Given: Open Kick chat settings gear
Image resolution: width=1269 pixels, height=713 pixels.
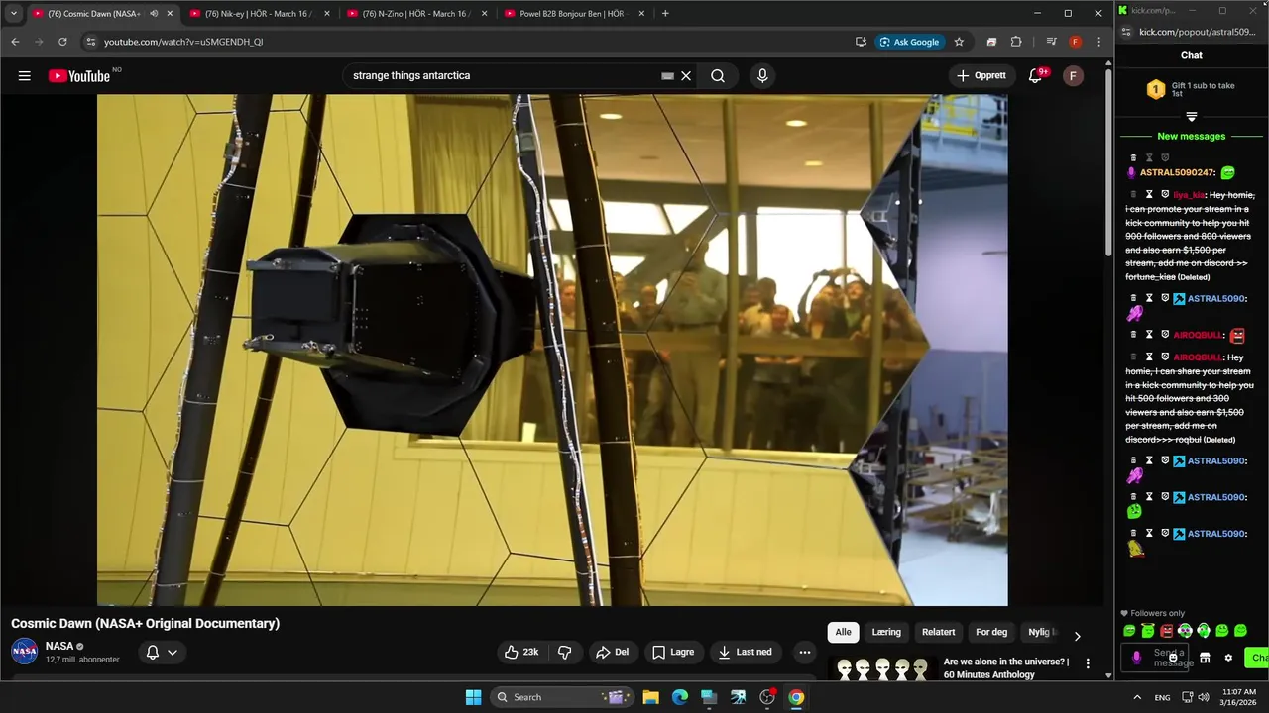Looking at the screenshot, I should tap(1228, 658).
